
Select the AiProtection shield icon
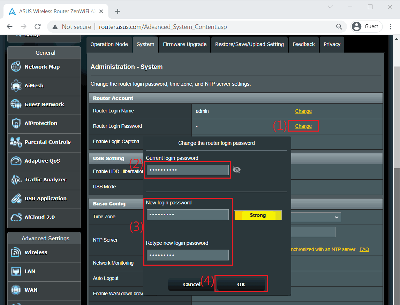[16, 123]
